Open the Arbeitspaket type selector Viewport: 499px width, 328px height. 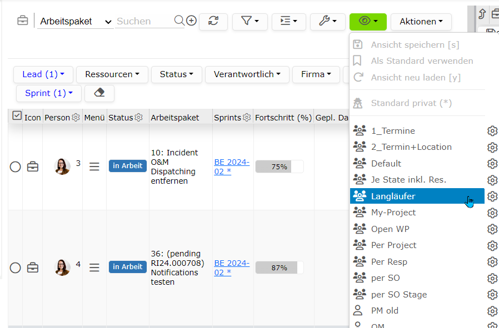[76, 21]
